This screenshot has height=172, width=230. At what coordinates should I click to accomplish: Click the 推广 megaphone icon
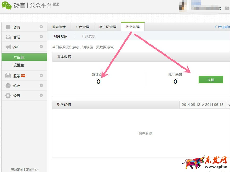tap(8, 47)
